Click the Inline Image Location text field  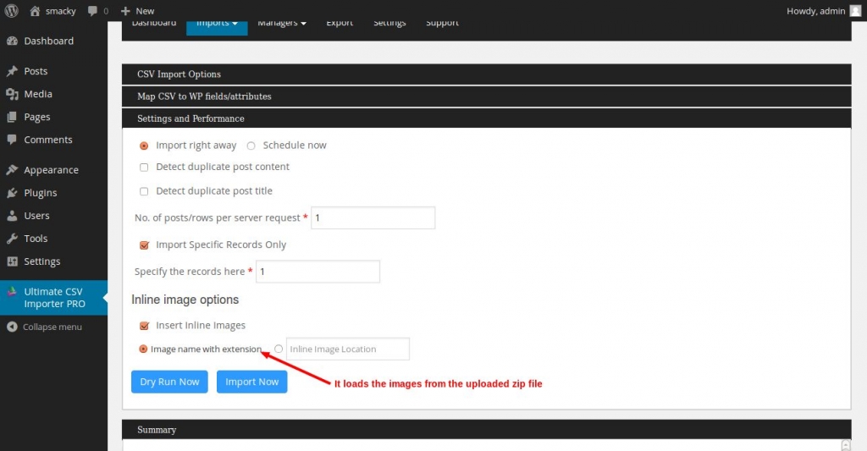click(x=348, y=349)
